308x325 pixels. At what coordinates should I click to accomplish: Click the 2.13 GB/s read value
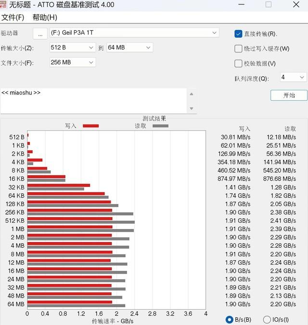coord(283,296)
